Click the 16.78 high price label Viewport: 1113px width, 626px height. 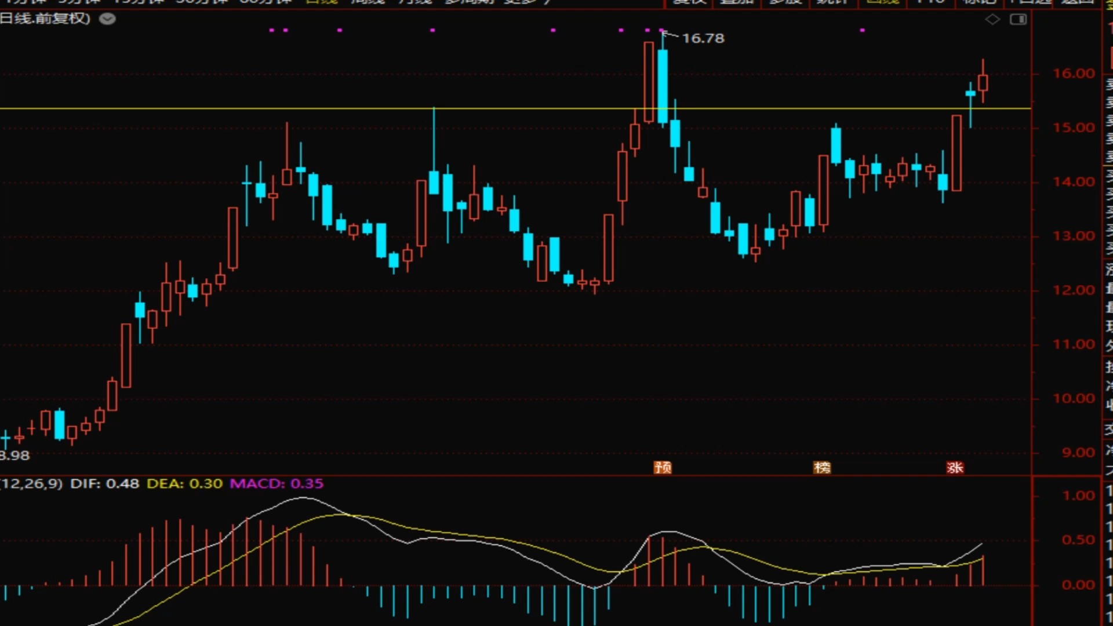pyautogui.click(x=703, y=38)
